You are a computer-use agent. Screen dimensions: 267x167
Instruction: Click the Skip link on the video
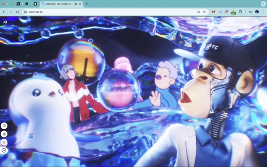[258, 22]
